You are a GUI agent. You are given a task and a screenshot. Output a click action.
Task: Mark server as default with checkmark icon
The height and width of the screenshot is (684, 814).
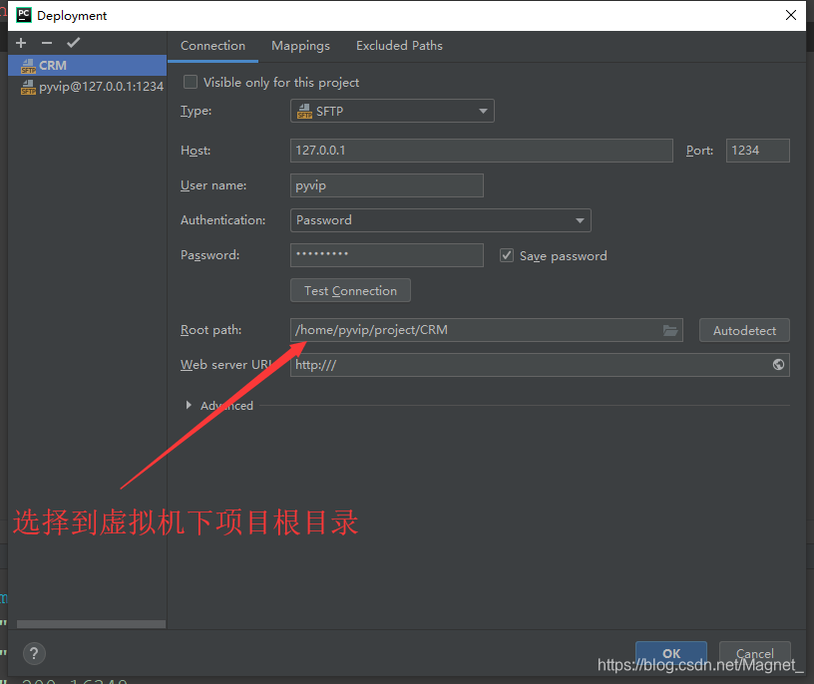(x=73, y=43)
